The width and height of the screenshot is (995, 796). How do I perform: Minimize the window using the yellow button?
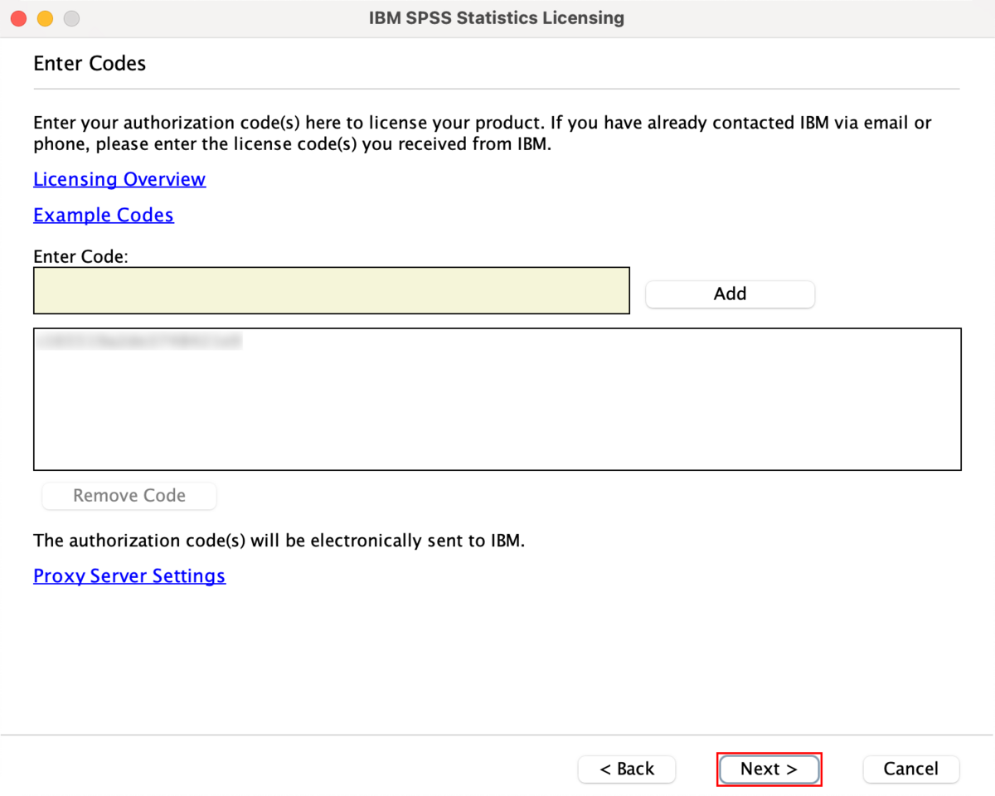(45, 18)
